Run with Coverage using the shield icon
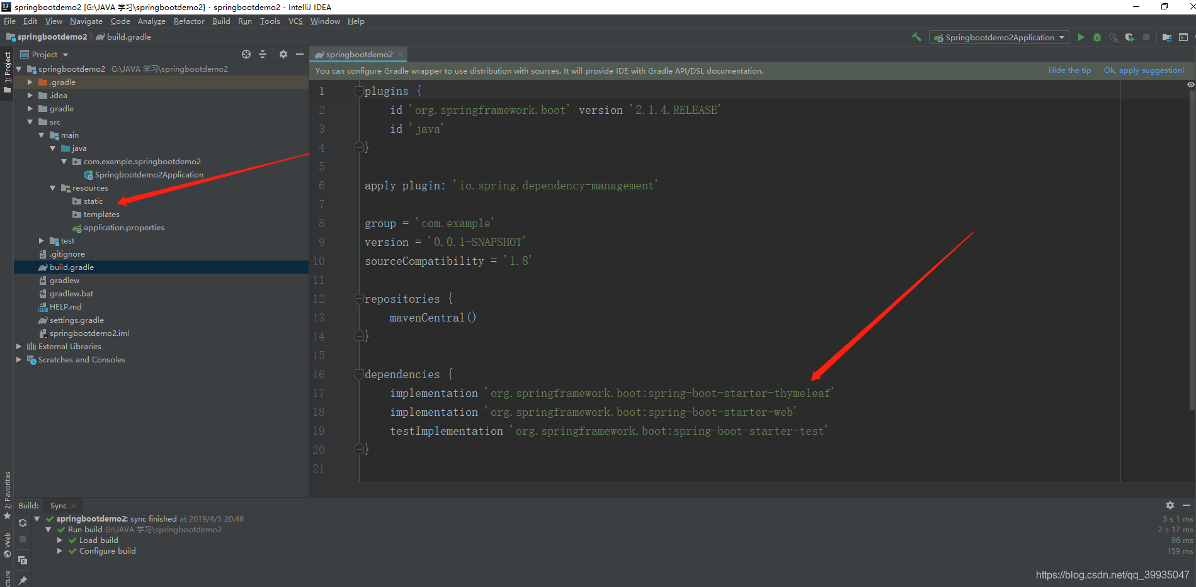Image resolution: width=1196 pixels, height=587 pixels. (x=1130, y=37)
